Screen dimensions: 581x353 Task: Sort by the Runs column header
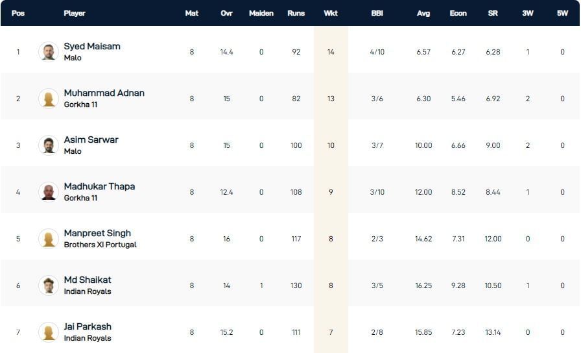[x=296, y=13]
